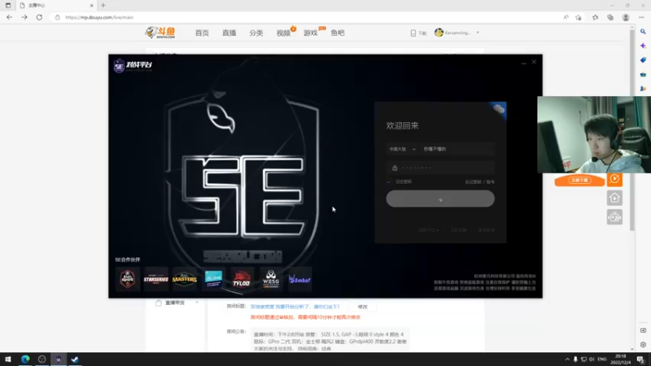Close the 5E platform window
The width and height of the screenshot is (651, 366).
click(x=534, y=62)
